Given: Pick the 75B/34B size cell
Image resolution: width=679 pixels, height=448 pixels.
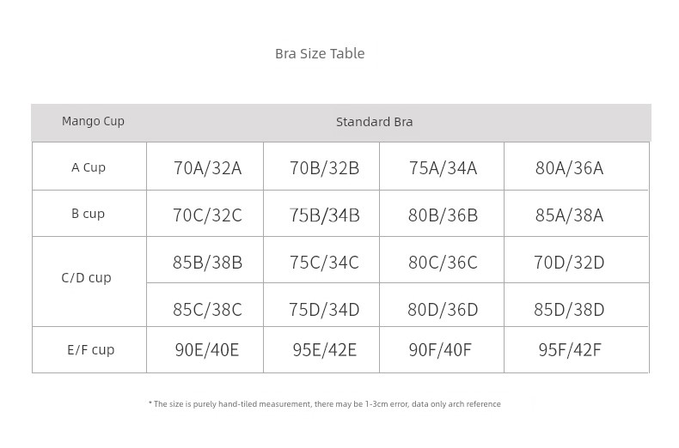Looking at the screenshot, I should pos(324,215).
